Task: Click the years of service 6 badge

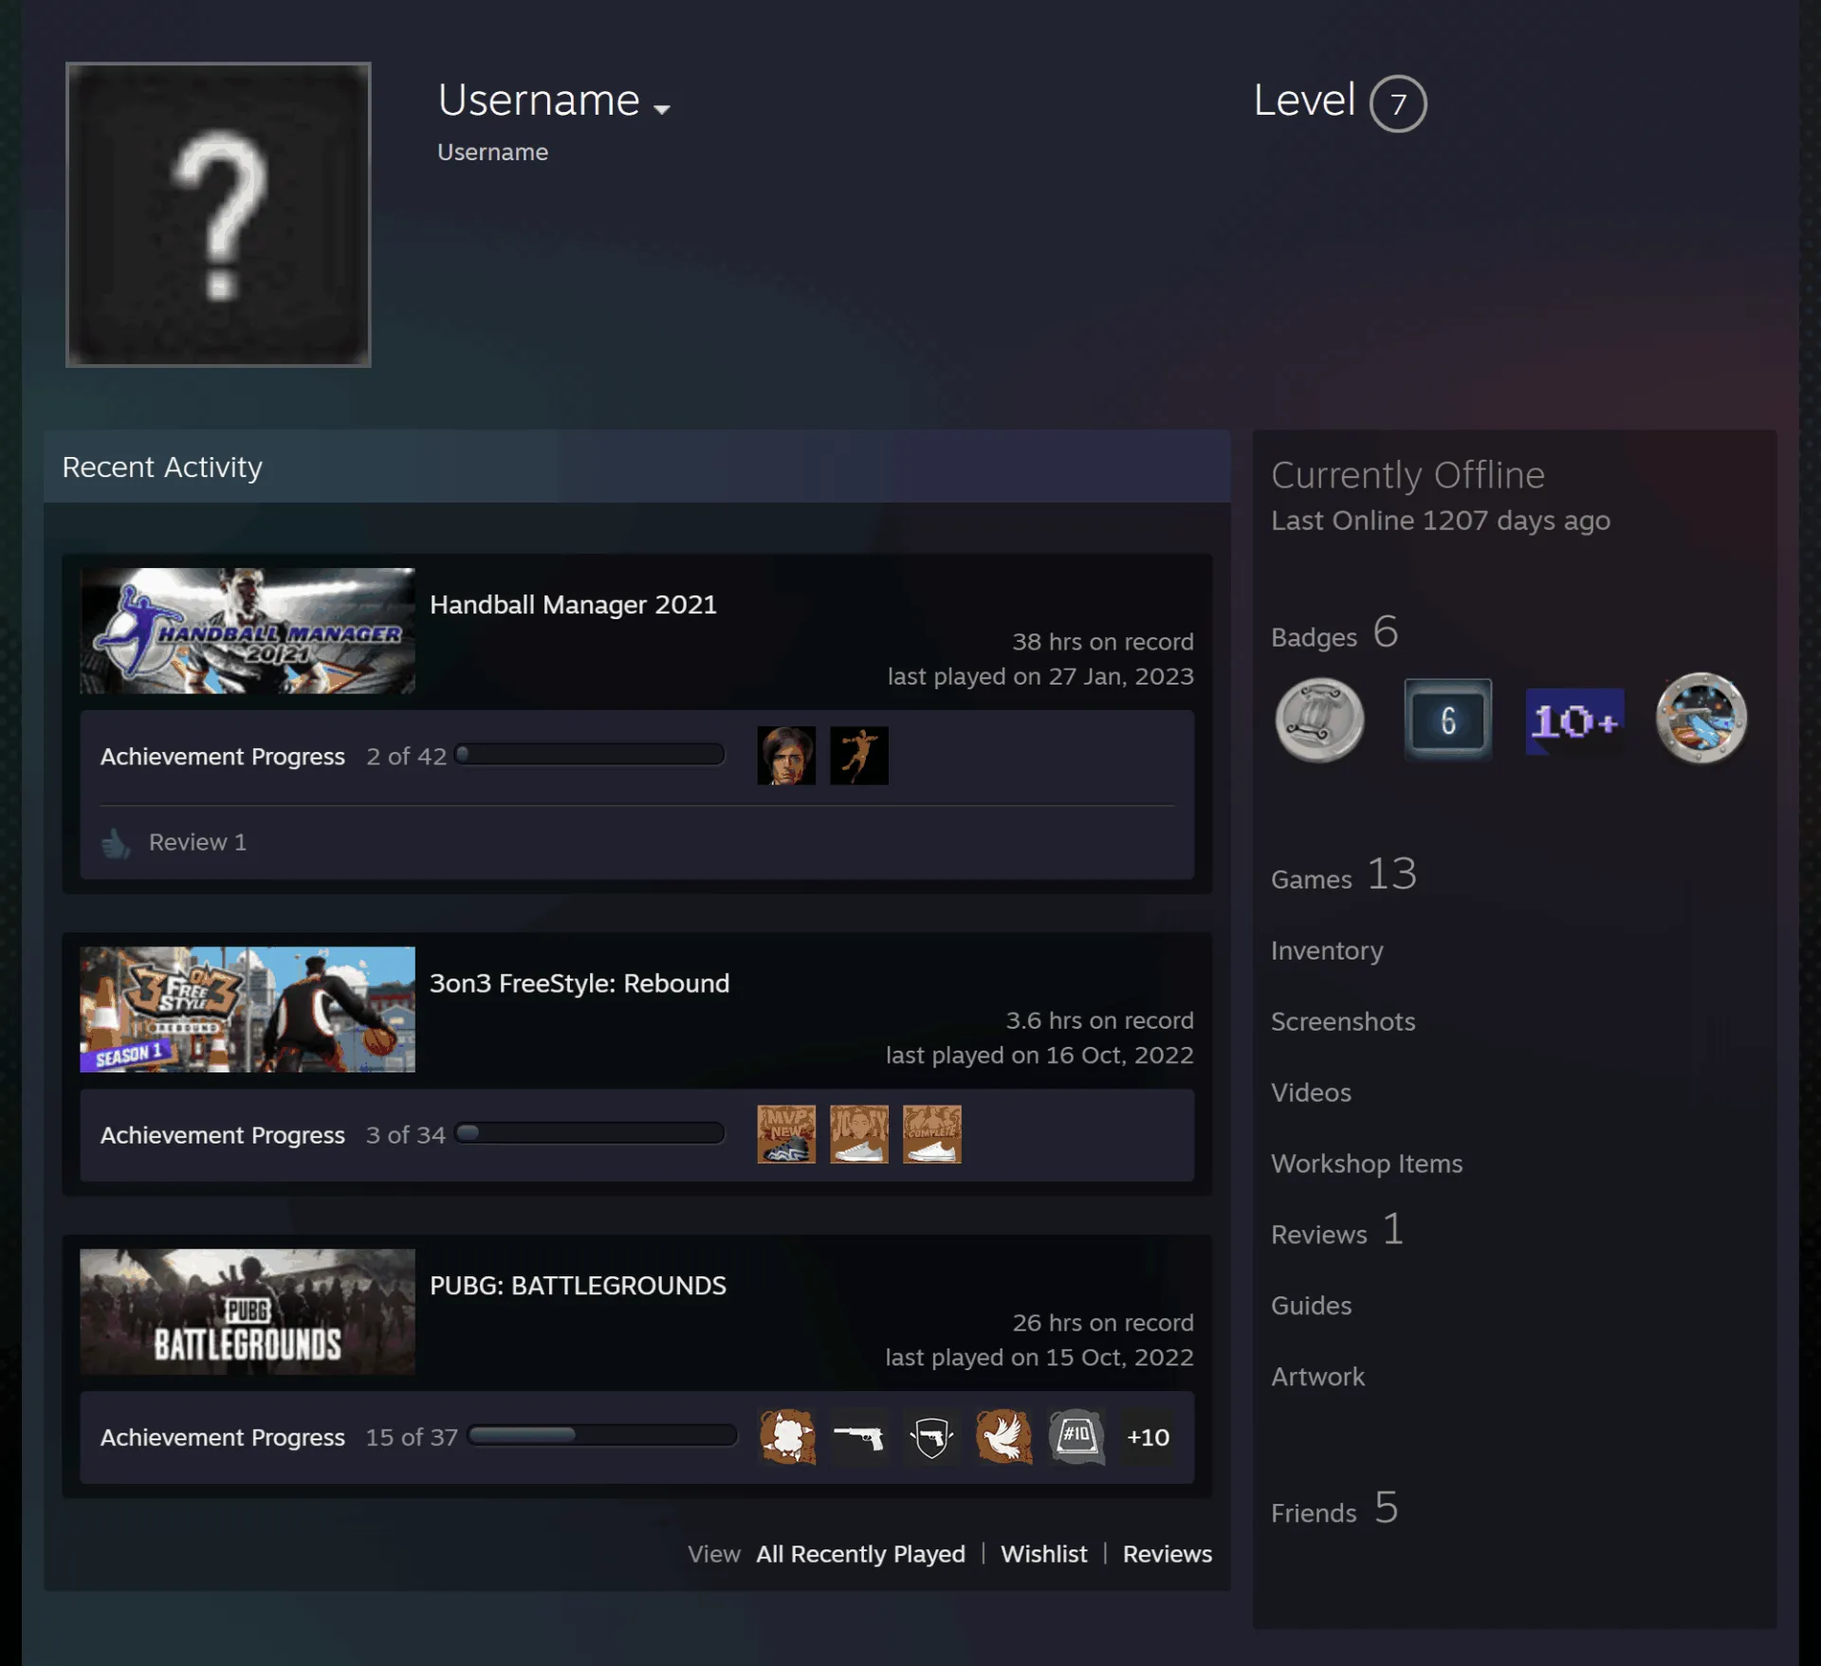Action: 1447,720
